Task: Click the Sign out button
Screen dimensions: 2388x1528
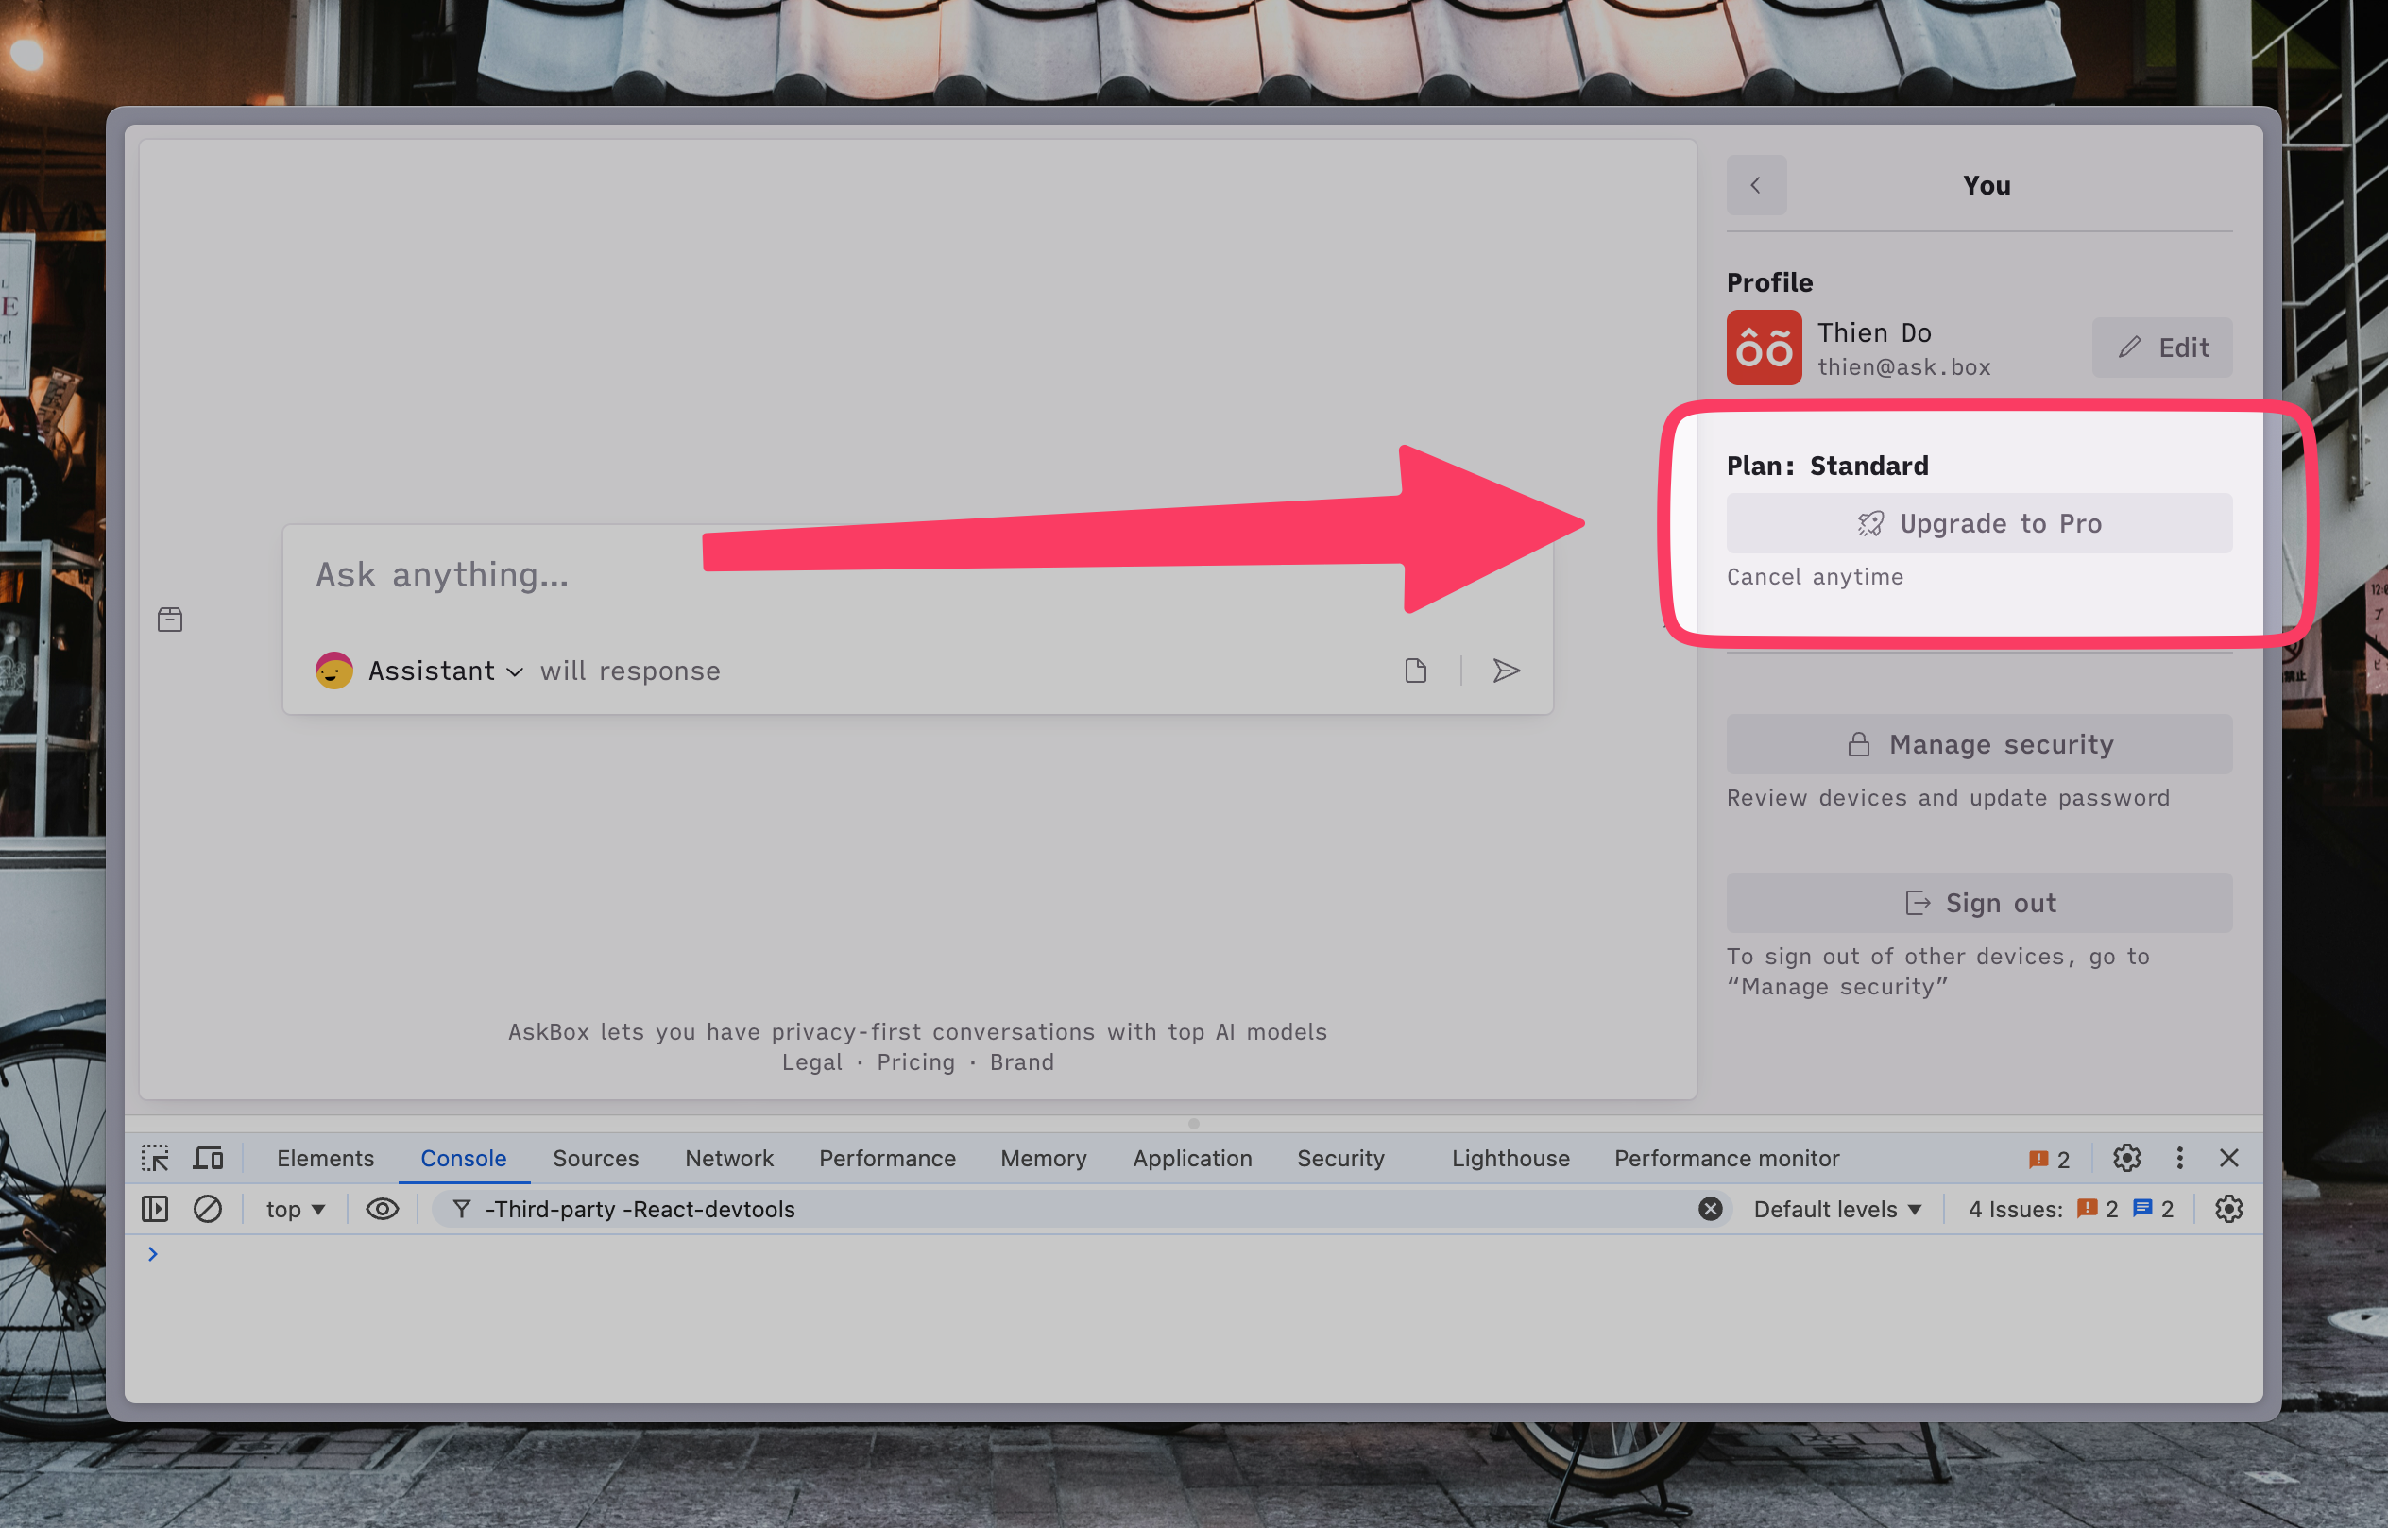Action: point(1979,903)
